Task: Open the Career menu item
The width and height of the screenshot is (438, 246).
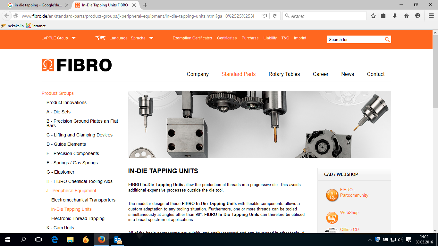Action: (x=321, y=74)
